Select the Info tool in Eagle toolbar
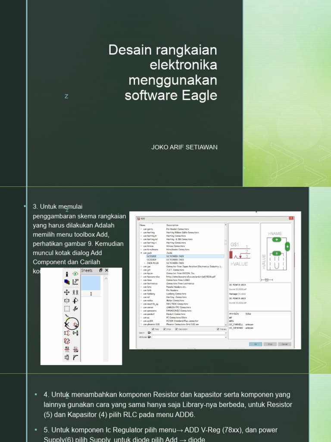331x442 pixels. (x=67, y=274)
